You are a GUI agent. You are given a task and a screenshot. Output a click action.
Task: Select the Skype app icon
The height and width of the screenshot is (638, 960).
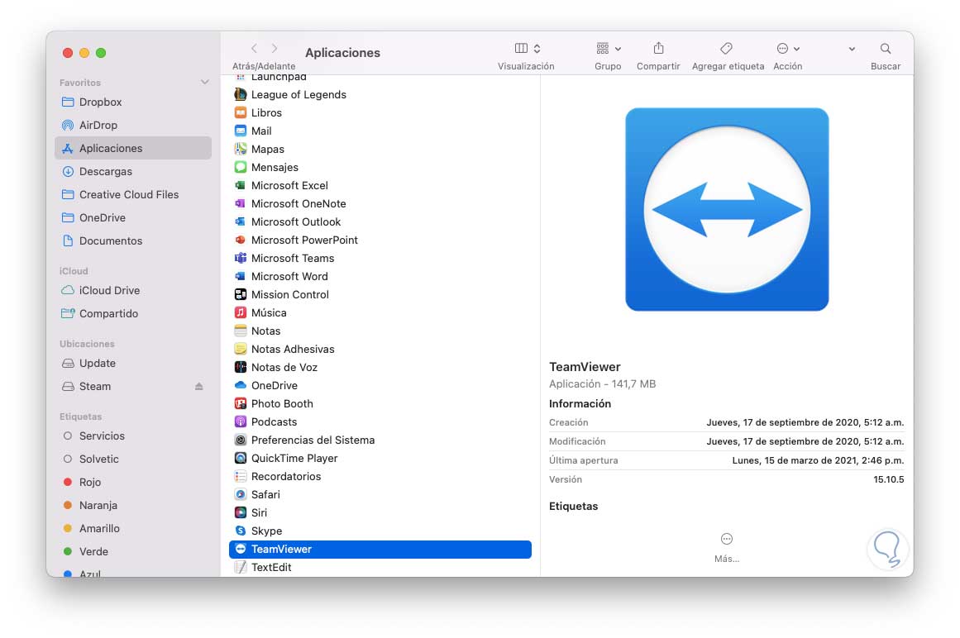tap(241, 531)
